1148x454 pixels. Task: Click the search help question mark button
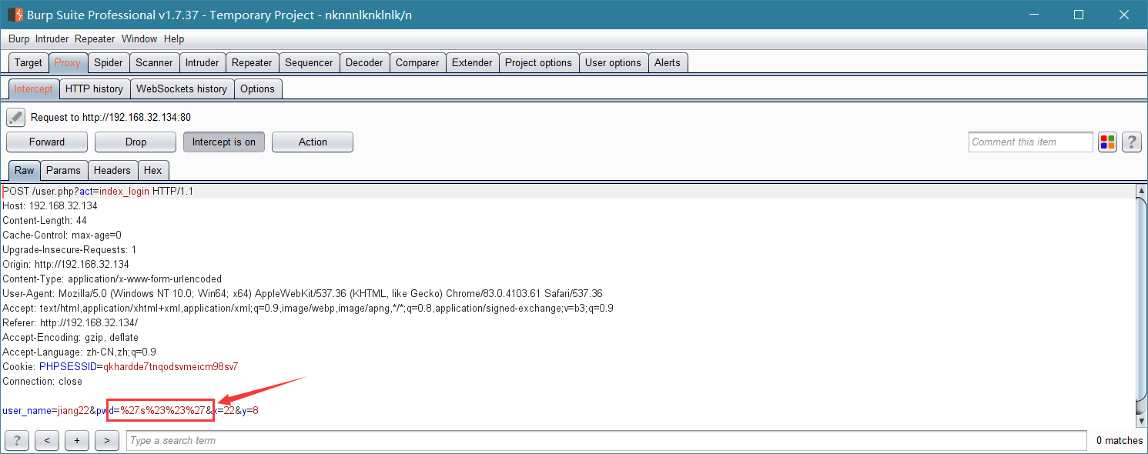coord(17,441)
